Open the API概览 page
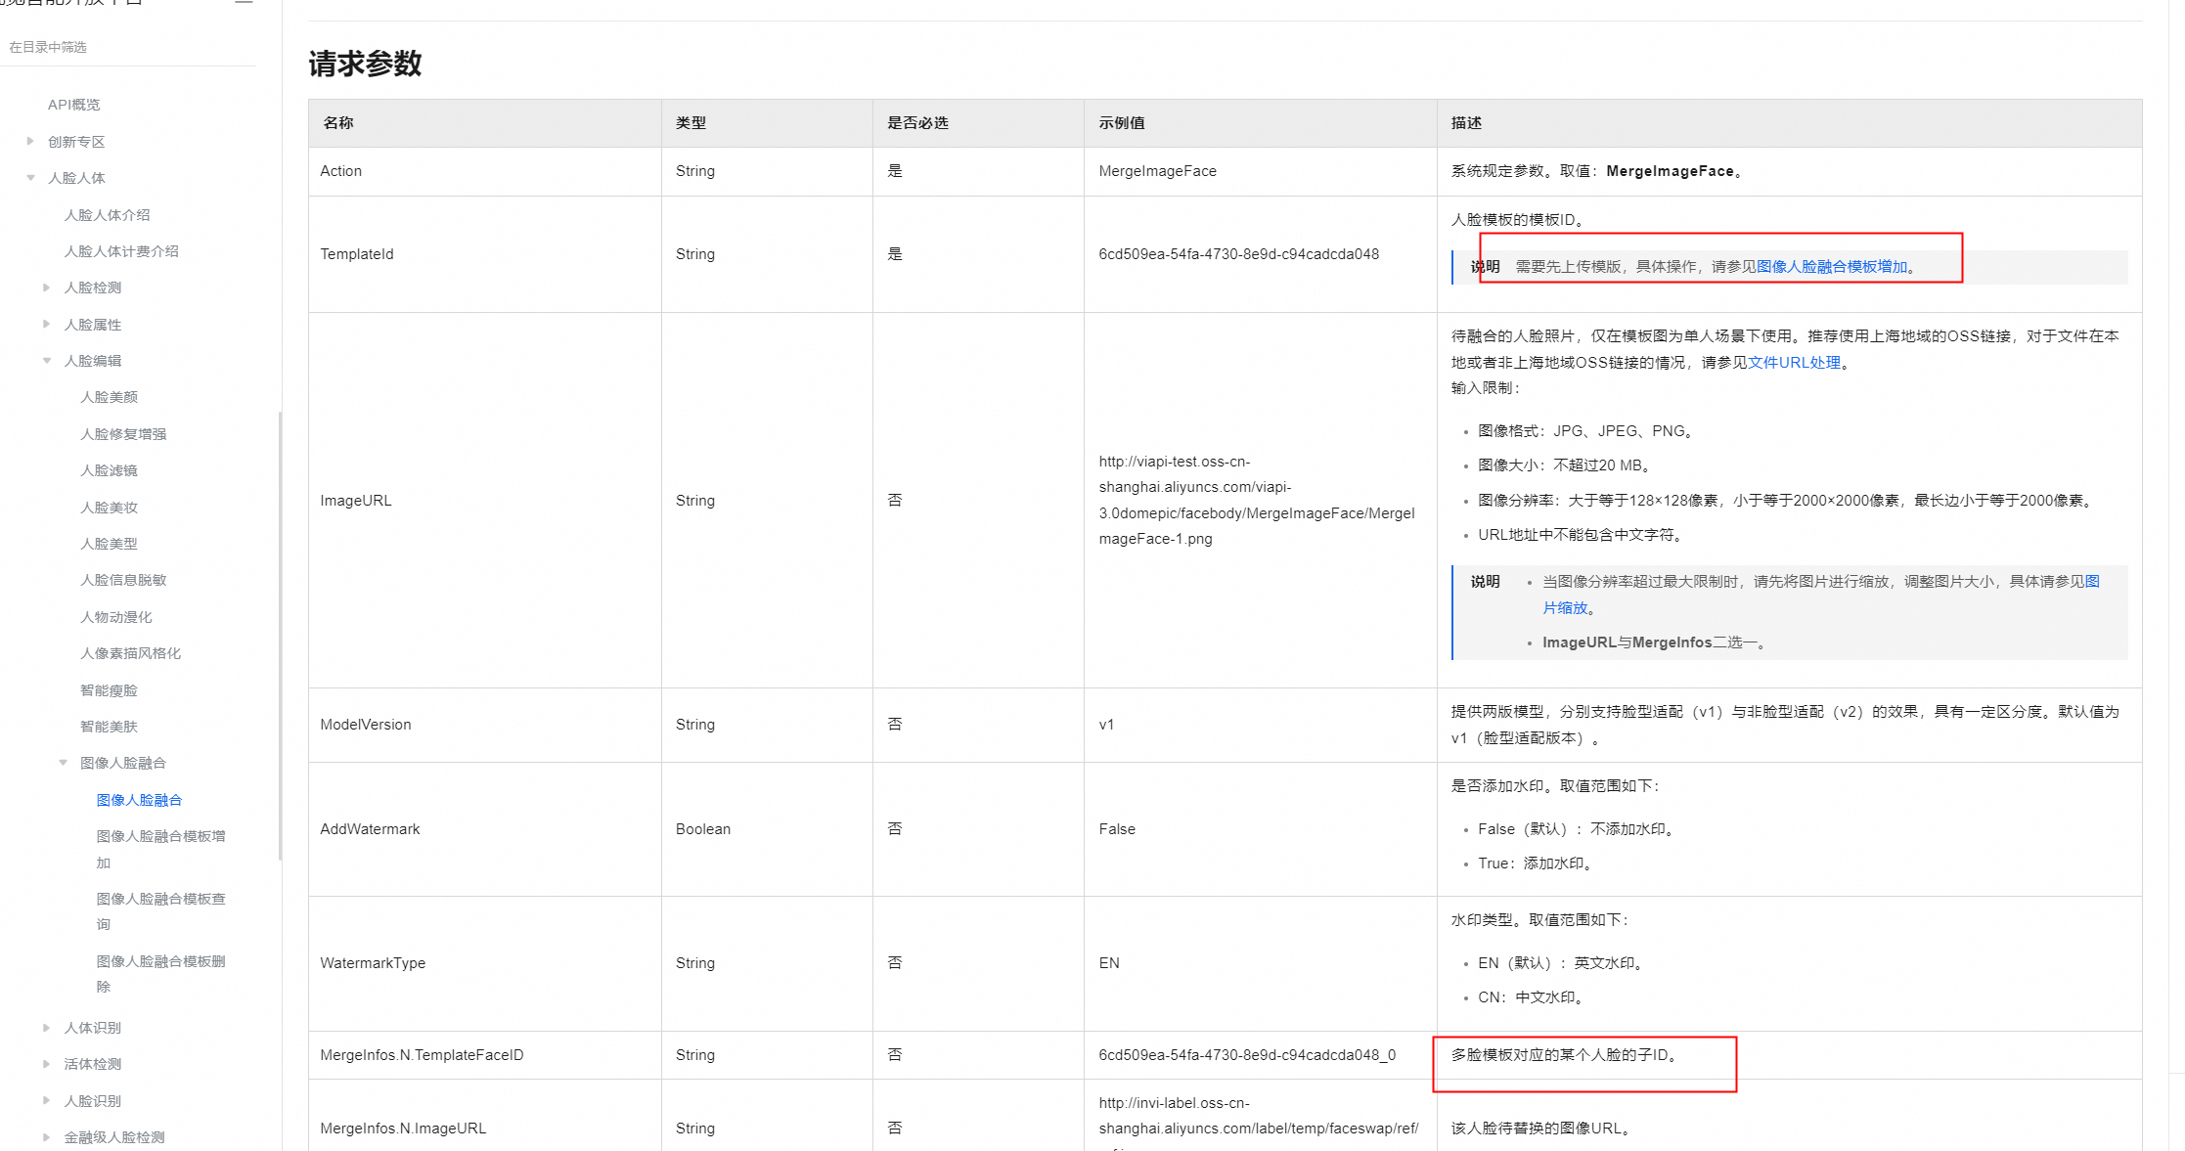 pyautogui.click(x=74, y=105)
